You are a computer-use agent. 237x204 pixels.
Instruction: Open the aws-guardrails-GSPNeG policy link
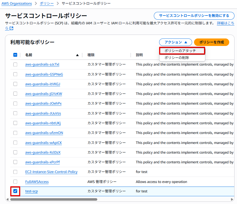coord(44,74)
